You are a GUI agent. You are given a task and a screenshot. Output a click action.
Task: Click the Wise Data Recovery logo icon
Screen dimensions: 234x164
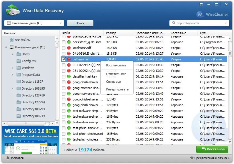pyautogui.click(x=13, y=10)
